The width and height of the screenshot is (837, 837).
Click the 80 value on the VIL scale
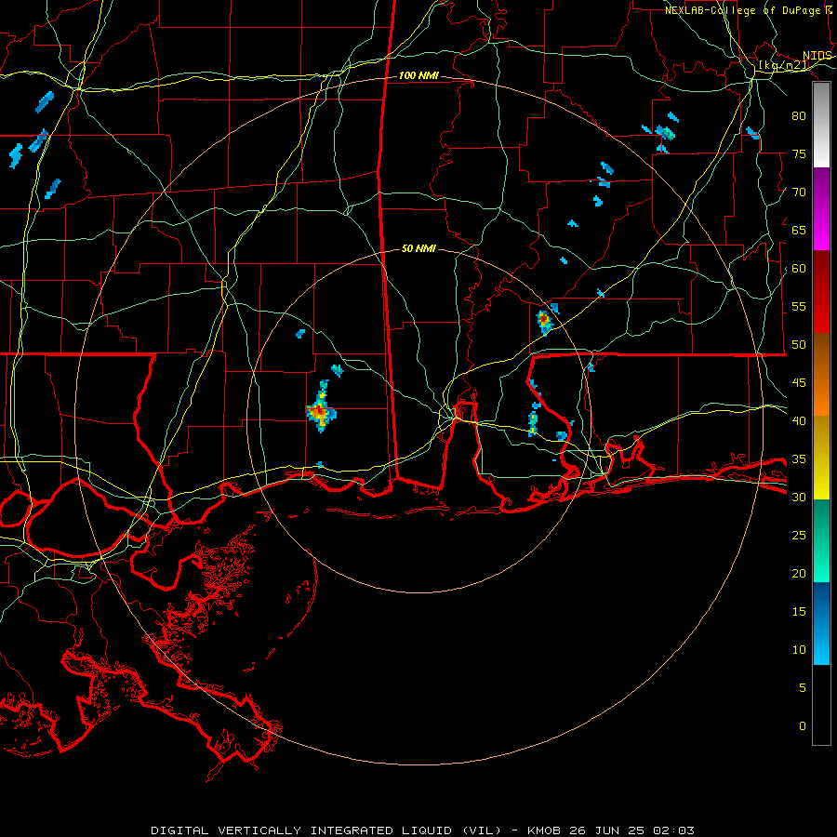pos(799,116)
